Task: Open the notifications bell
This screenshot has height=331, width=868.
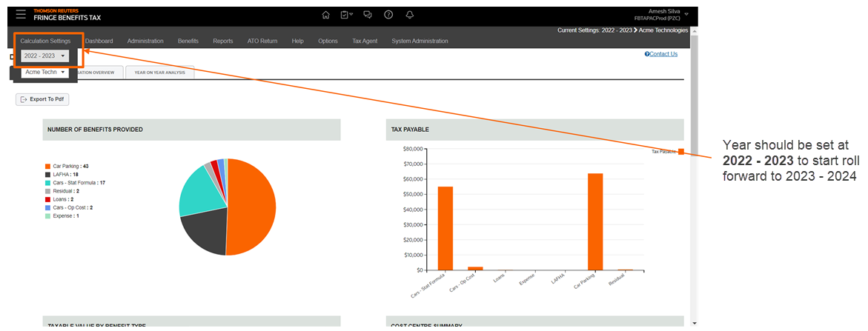Action: coord(409,14)
